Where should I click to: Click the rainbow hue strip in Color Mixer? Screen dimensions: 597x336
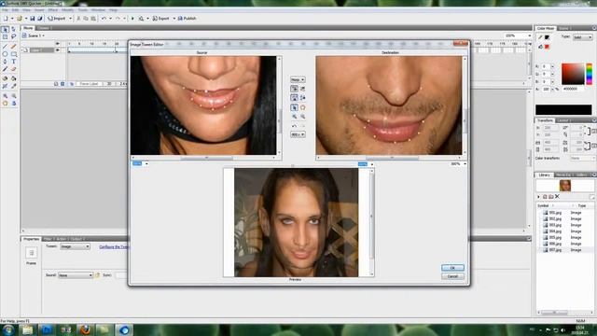(589, 74)
